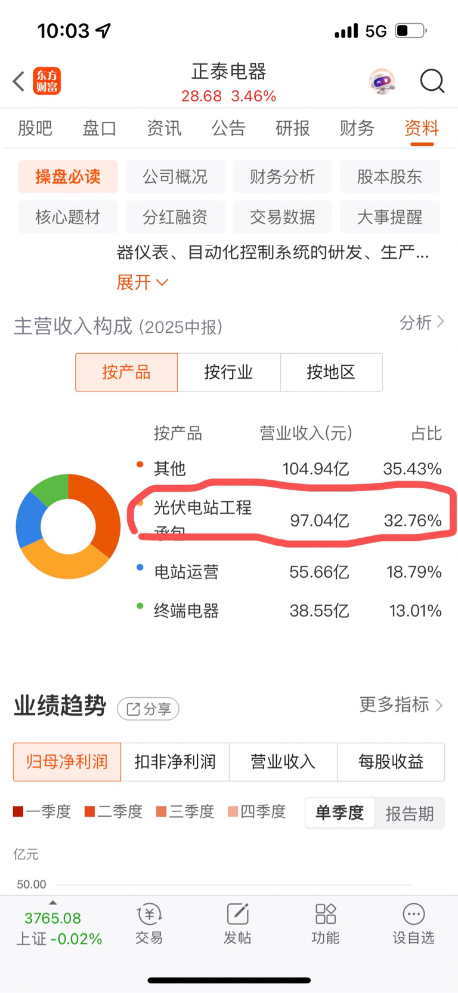Switch to the 财务 tab
The width and height of the screenshot is (458, 993).
[x=357, y=128]
